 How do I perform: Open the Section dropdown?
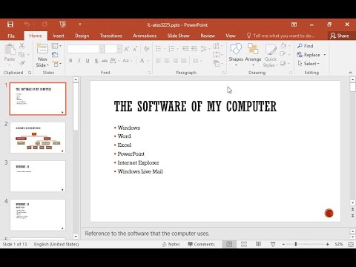[x=56, y=64]
